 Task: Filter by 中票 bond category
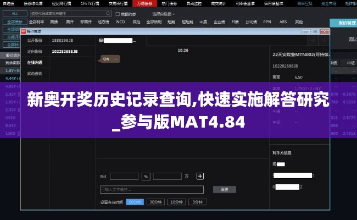pyautogui.click(x=203, y=22)
